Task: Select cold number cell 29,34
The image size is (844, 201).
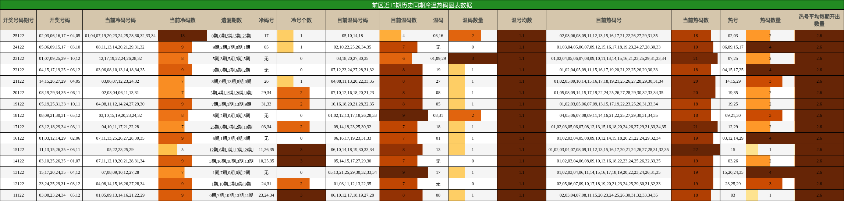Action: click(x=266, y=93)
